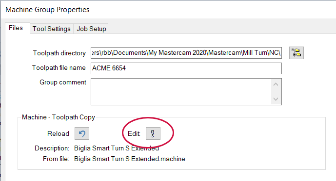Screen dimensions: 336x181
Task: Switch to the Job Setup tab
Action: click(91, 29)
